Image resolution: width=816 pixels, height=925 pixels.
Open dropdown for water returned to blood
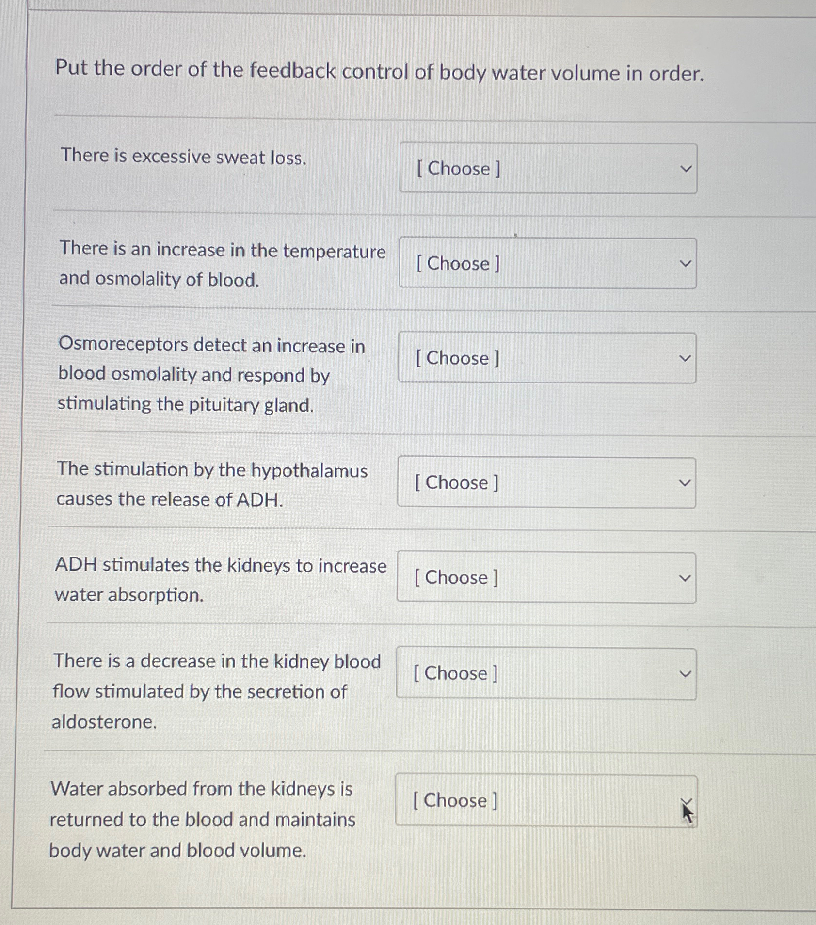click(546, 800)
